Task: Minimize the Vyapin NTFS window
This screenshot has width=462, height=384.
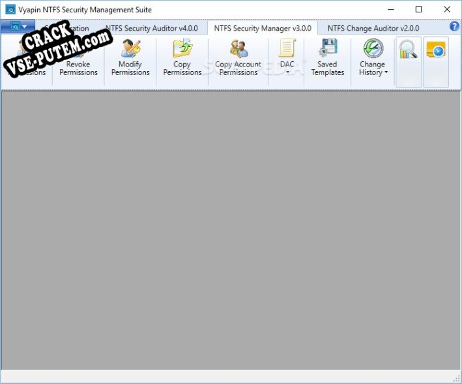Action: 391,9
